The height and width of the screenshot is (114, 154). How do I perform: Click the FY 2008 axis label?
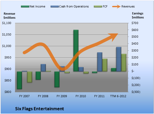(43, 96)
